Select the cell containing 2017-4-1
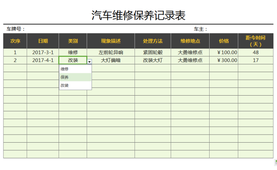Image resolution: width=277 pixels, height=170 pixels. [43, 60]
